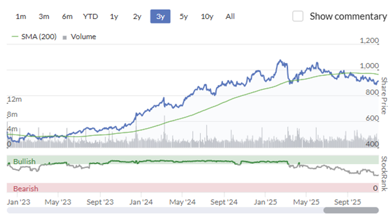Switch to the 2y range
Viewport: 390px width, 214px height.
click(x=137, y=17)
